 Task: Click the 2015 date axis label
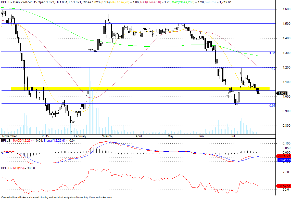coord(45,136)
